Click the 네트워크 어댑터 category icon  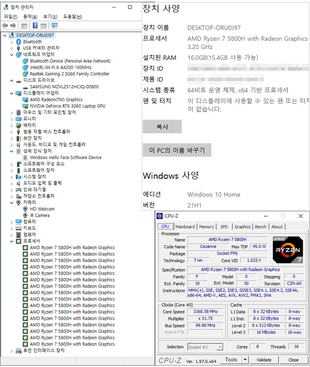(x=19, y=55)
